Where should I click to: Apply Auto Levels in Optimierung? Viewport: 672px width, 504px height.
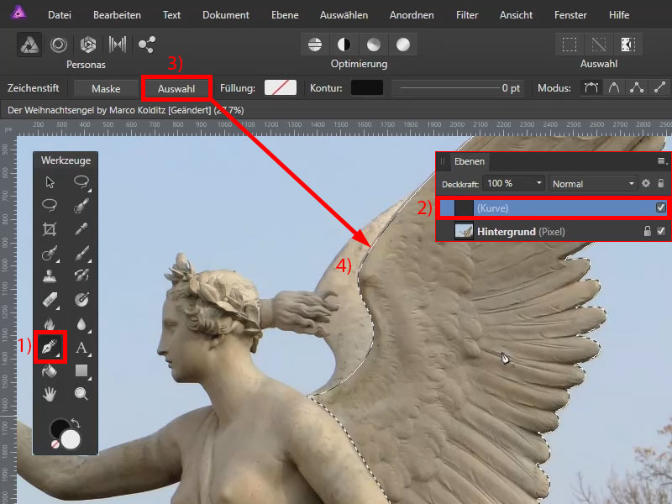point(315,45)
